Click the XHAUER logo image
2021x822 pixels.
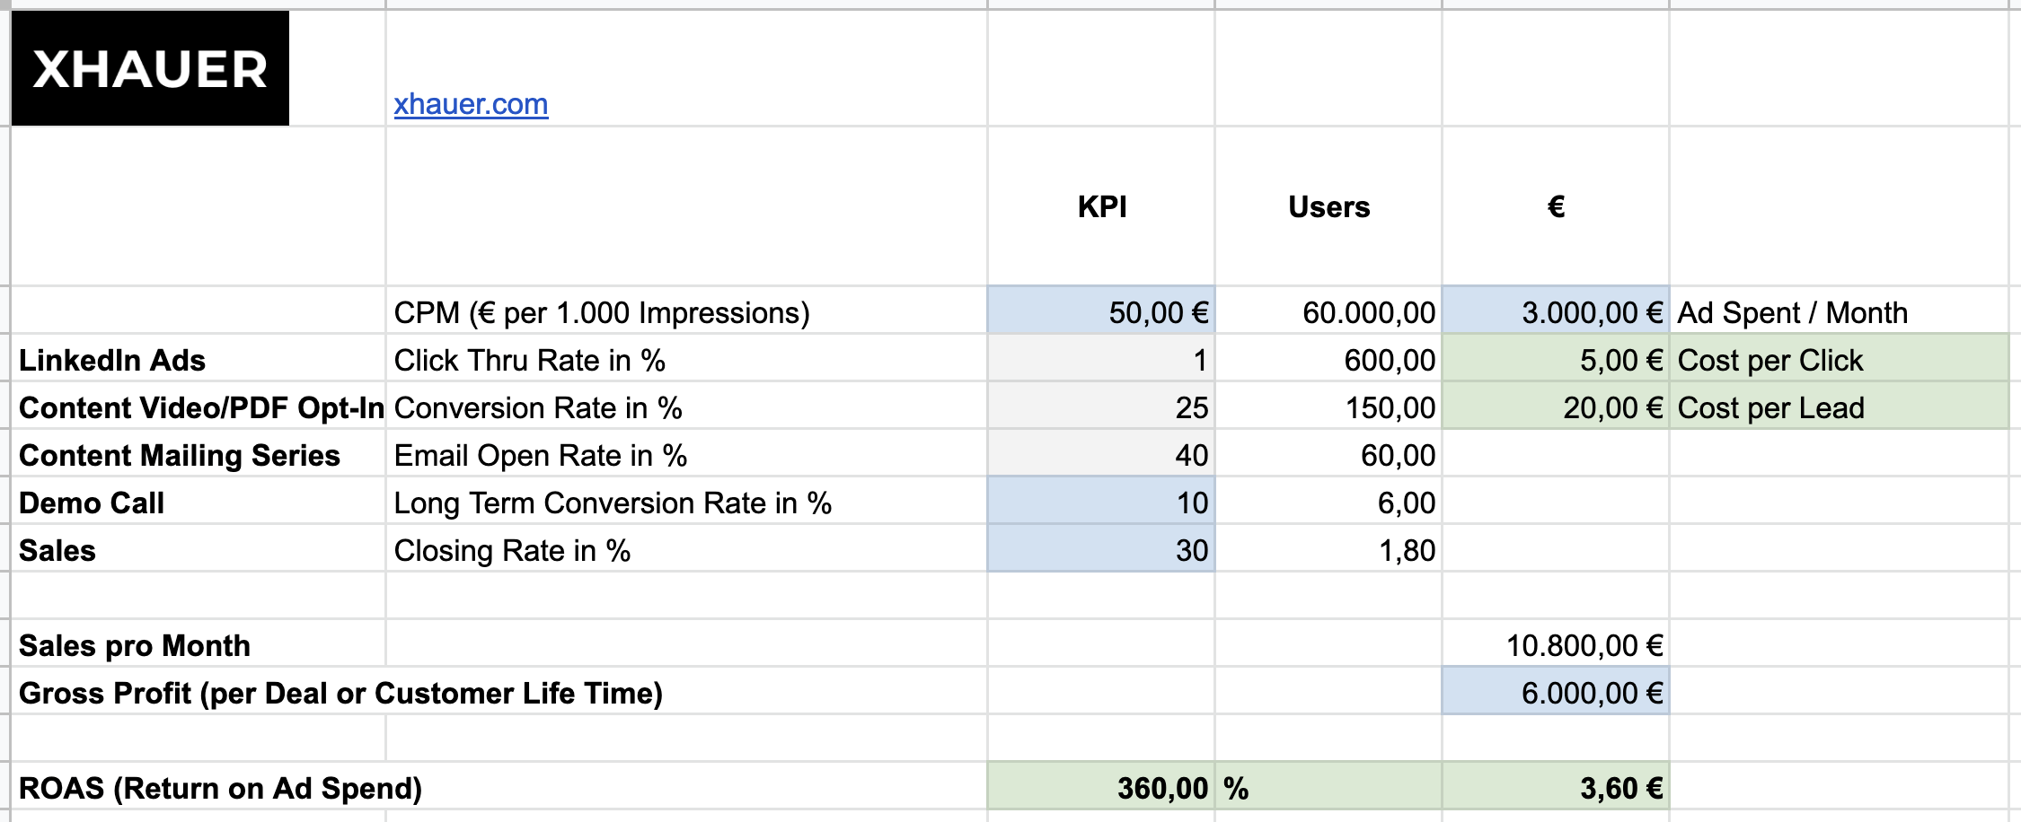point(150,68)
